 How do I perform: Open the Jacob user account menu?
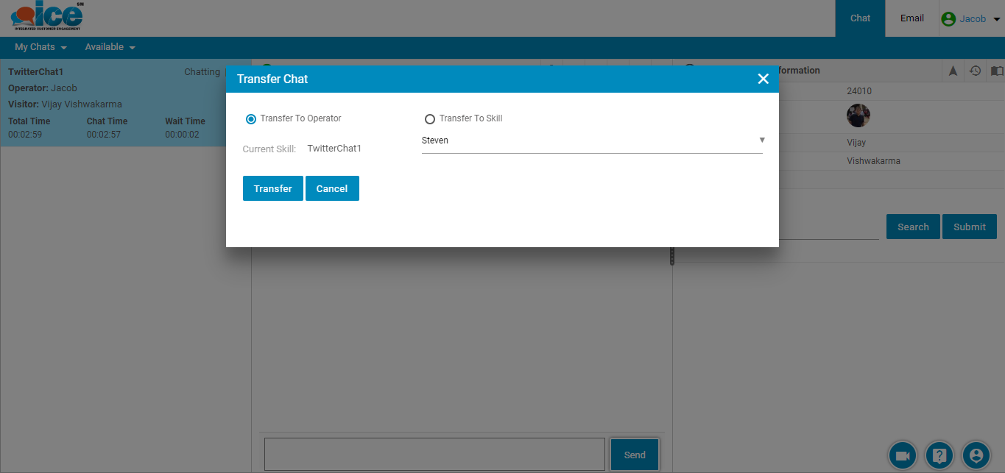[971, 19]
